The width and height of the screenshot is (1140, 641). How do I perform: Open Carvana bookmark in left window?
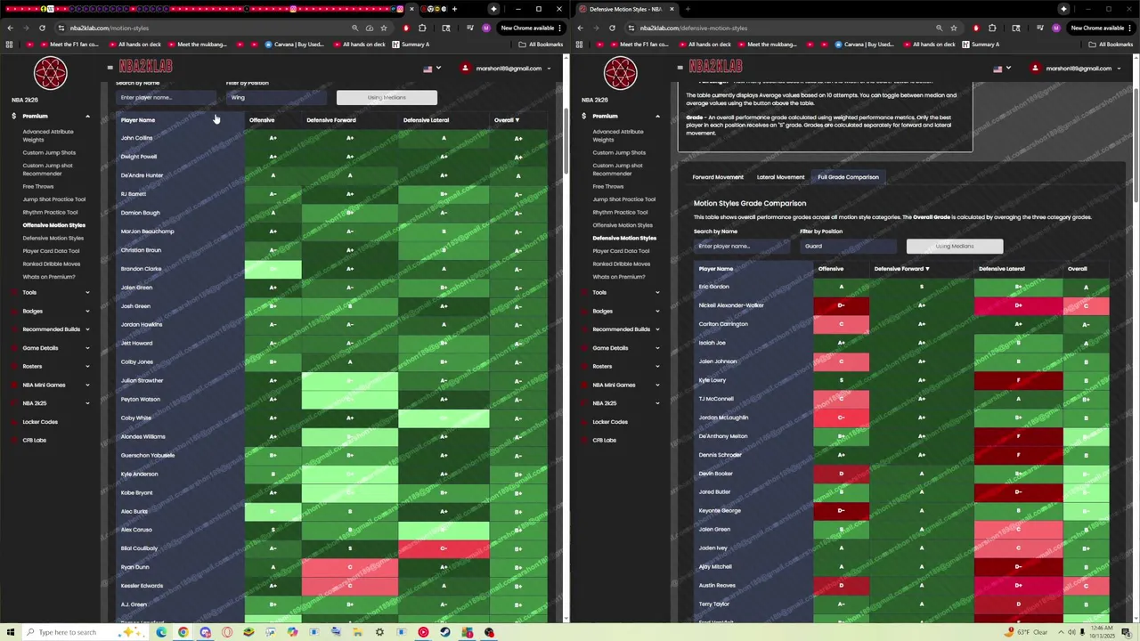(296, 45)
